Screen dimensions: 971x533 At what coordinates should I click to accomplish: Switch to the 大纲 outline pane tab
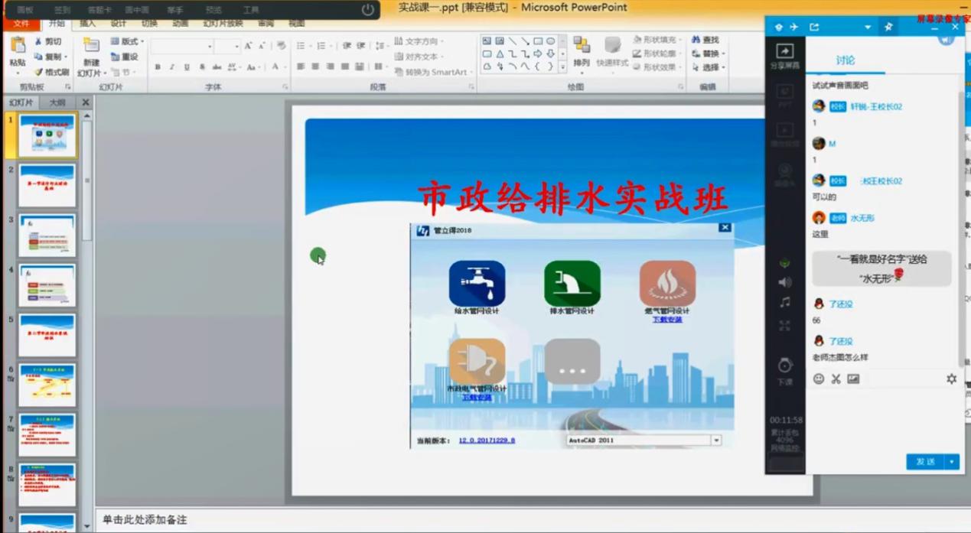click(x=57, y=102)
